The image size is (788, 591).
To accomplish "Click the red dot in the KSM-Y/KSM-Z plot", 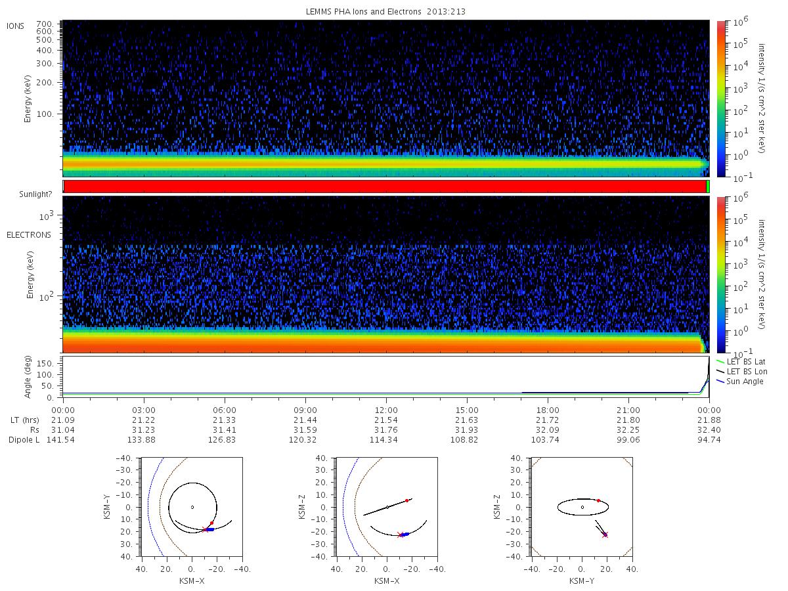I will pos(598,500).
